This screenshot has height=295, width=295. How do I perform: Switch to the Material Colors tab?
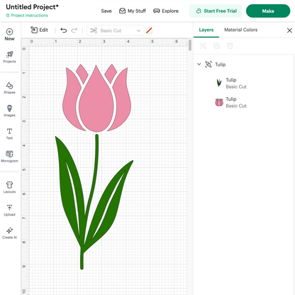click(x=240, y=30)
